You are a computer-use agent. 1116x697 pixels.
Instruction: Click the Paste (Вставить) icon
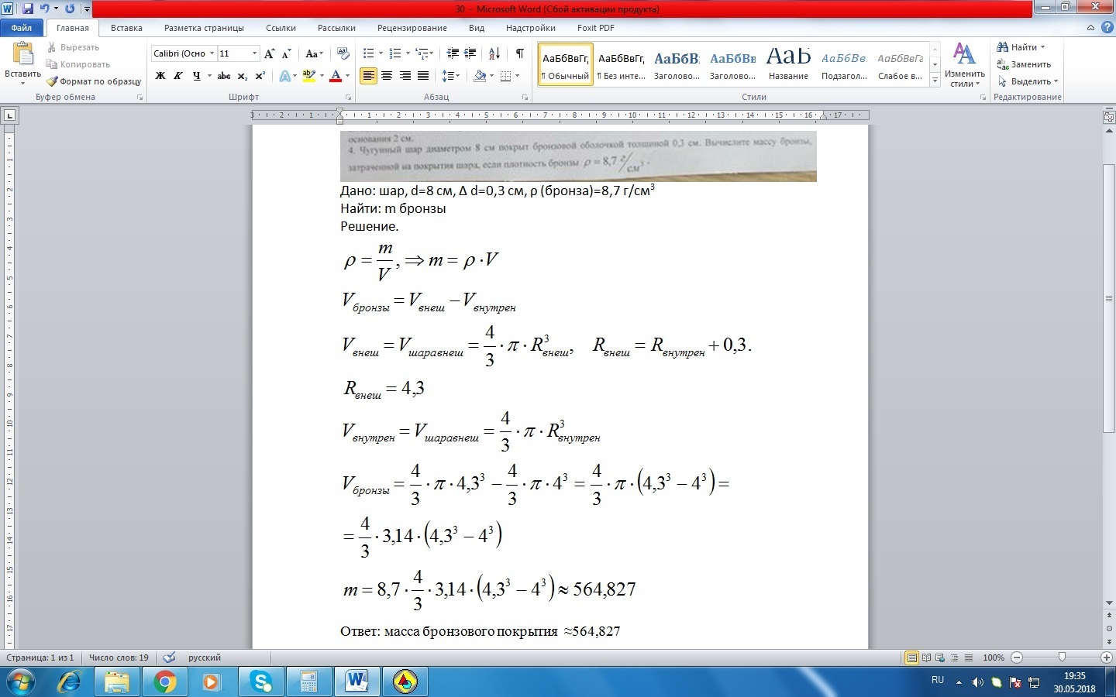coord(22,54)
